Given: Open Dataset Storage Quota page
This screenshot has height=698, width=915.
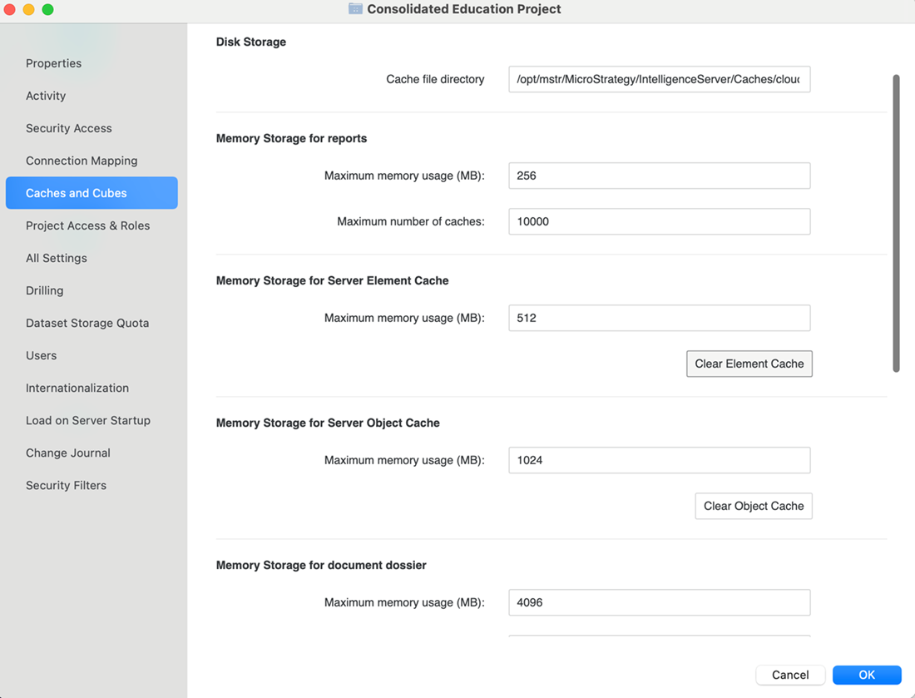Looking at the screenshot, I should click(87, 323).
